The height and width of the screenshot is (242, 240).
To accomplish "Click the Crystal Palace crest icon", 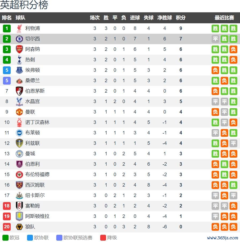I will click(x=19, y=101).
